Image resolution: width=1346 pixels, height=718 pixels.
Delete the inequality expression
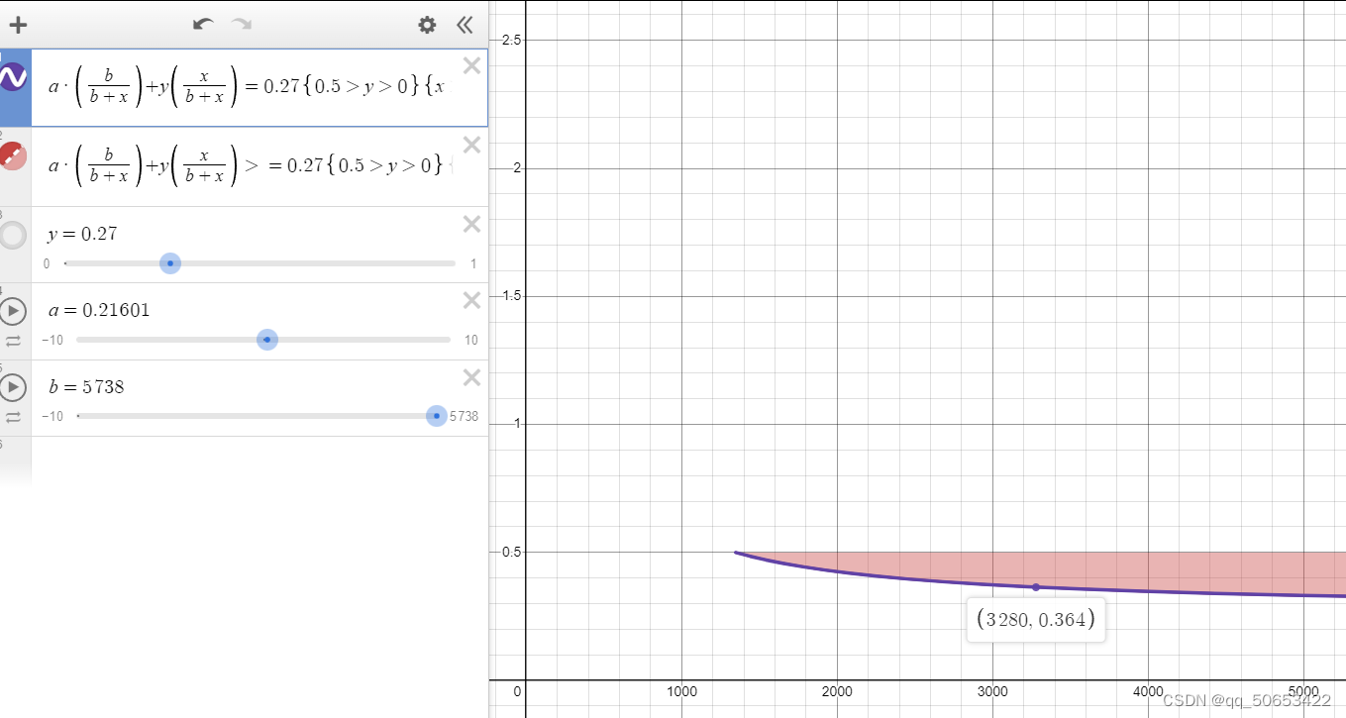[x=472, y=146]
